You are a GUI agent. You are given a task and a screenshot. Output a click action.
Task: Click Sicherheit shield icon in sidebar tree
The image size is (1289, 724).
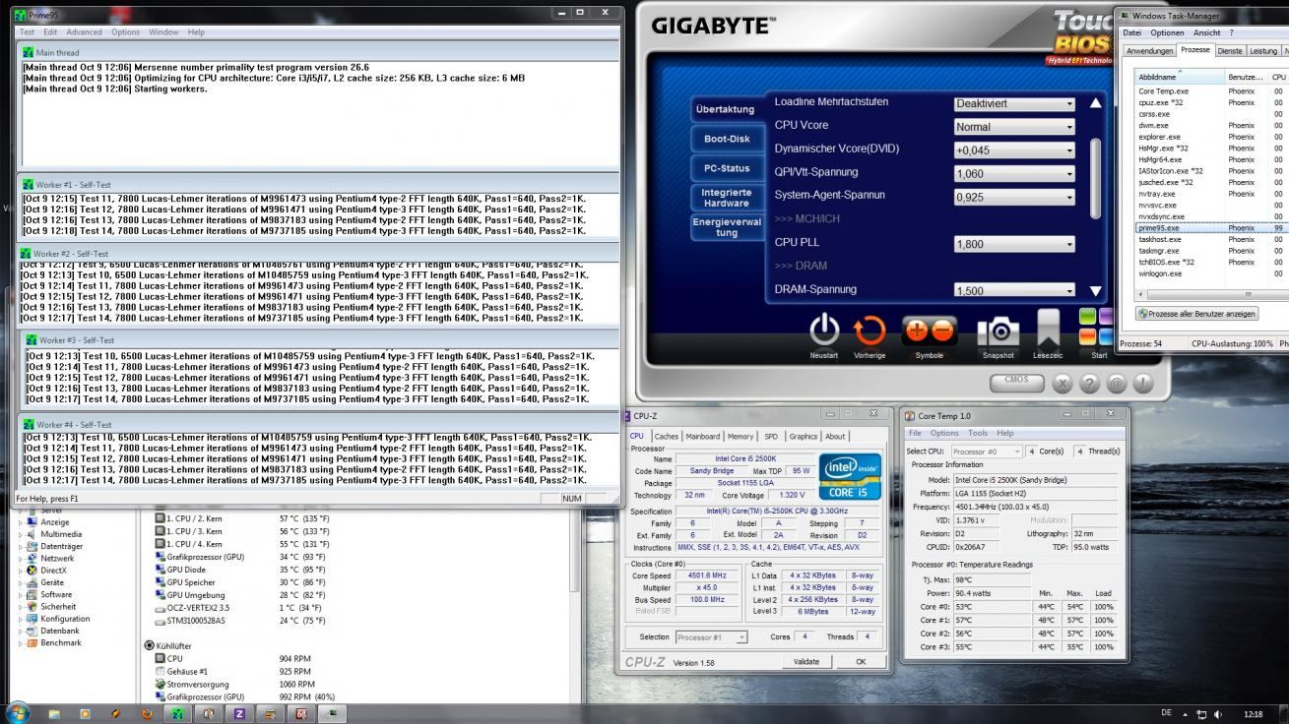pyautogui.click(x=33, y=607)
